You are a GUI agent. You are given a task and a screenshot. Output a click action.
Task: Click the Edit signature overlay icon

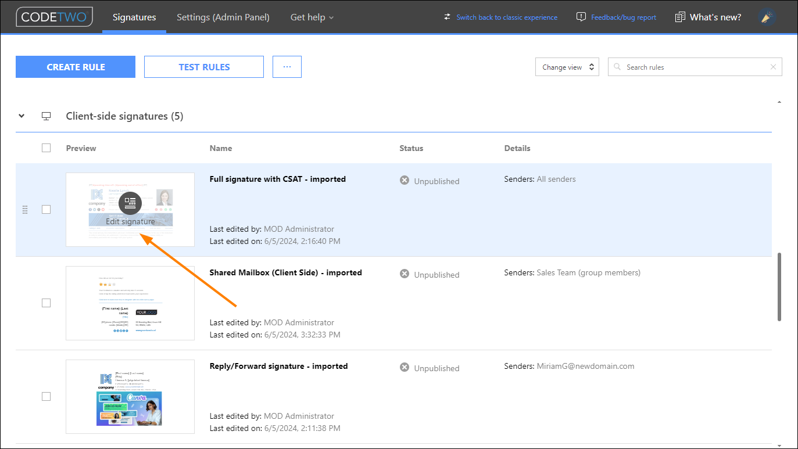130,203
